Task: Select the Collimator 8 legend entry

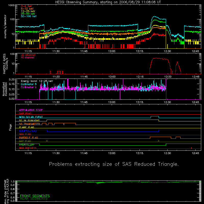Action: pos(29,84)
